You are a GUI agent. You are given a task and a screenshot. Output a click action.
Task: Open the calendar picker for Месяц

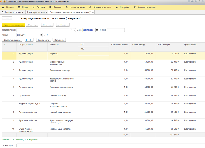click(x=41, y=35)
